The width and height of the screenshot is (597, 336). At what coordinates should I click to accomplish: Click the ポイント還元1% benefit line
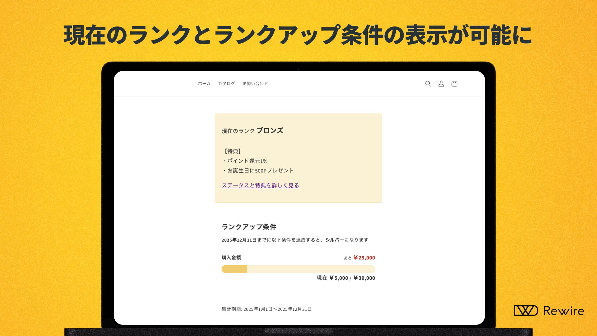245,161
